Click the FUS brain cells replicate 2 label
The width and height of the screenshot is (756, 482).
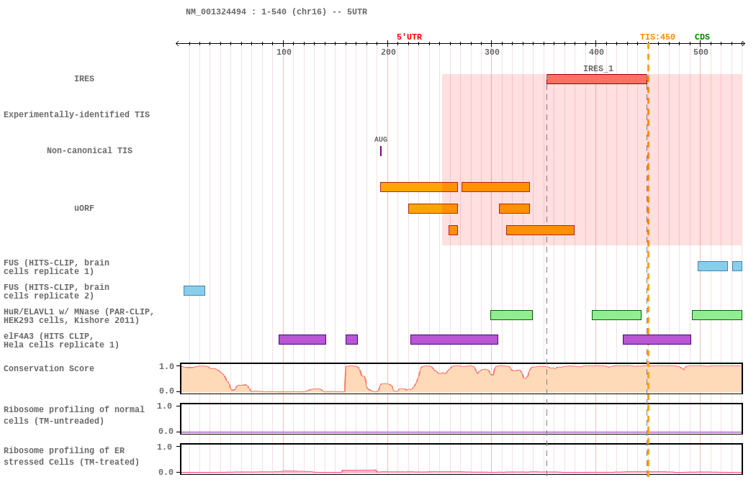[x=56, y=291]
